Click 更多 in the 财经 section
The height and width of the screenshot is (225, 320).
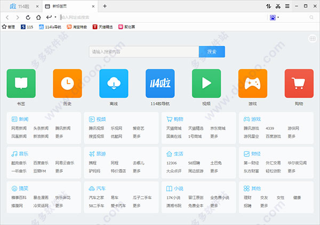click(x=291, y=171)
